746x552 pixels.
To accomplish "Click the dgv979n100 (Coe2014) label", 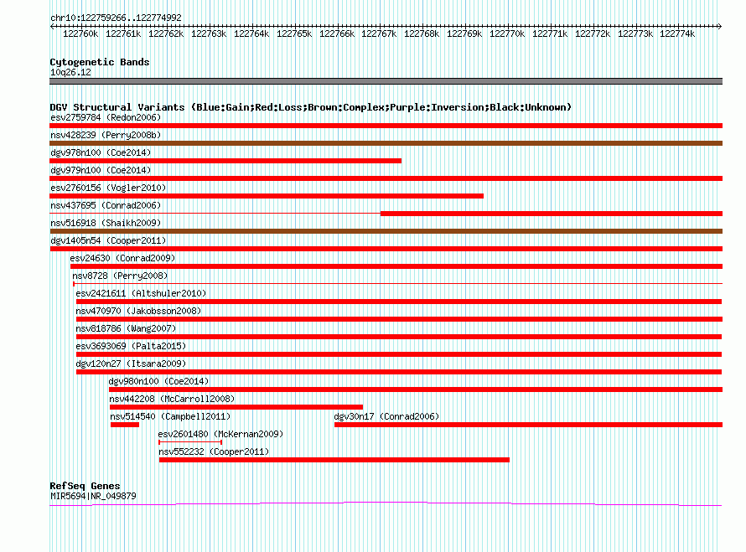I will click(x=101, y=170).
